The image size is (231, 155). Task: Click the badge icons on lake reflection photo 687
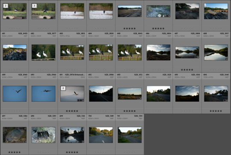197,57
